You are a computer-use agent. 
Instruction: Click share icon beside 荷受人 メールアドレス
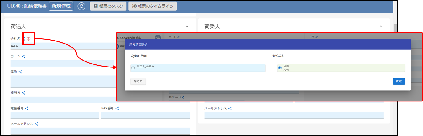coord(230,108)
